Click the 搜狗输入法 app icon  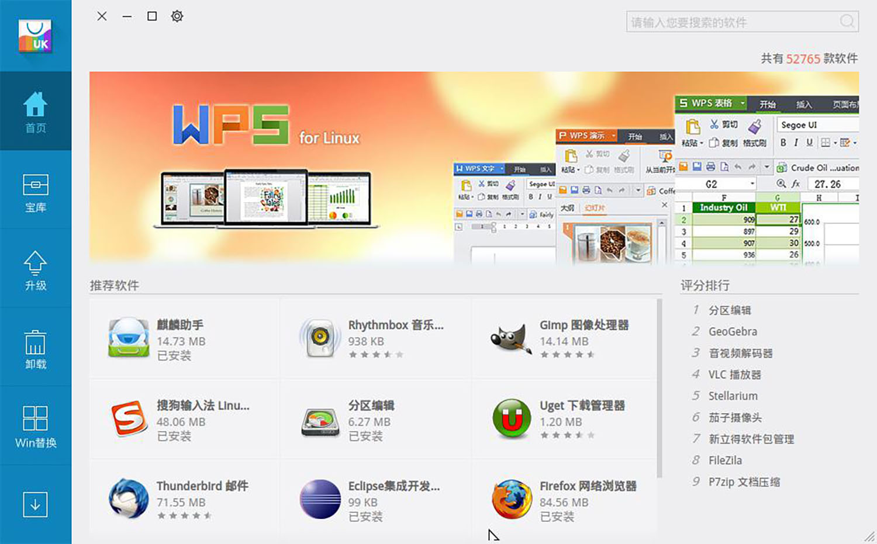pos(129,418)
